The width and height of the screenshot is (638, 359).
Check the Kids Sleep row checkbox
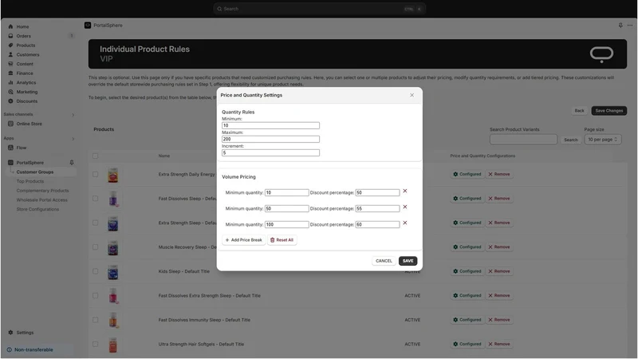(95, 271)
